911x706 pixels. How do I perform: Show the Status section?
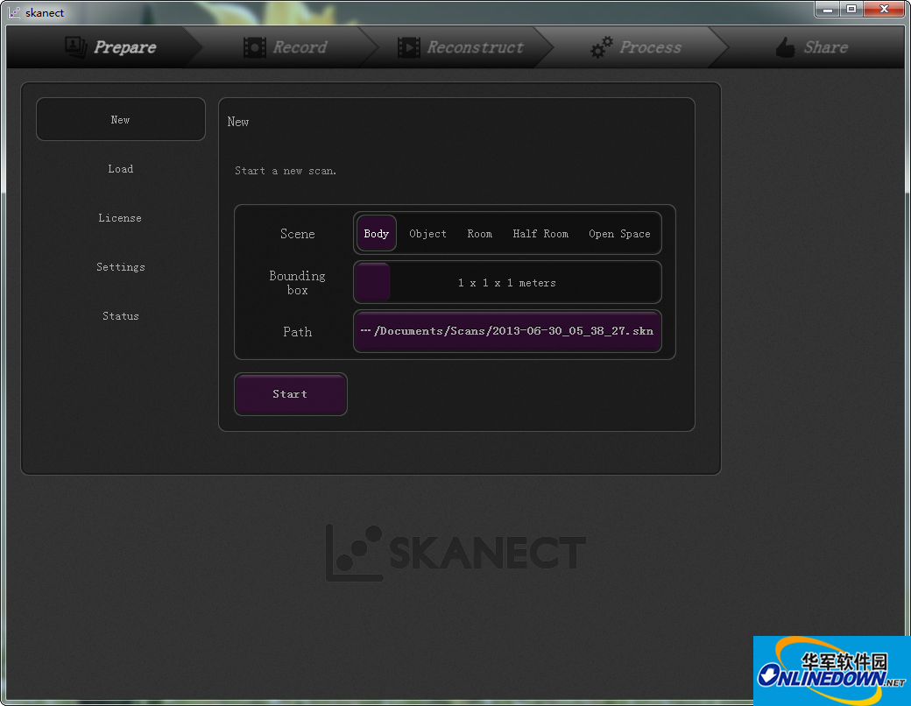tap(121, 316)
